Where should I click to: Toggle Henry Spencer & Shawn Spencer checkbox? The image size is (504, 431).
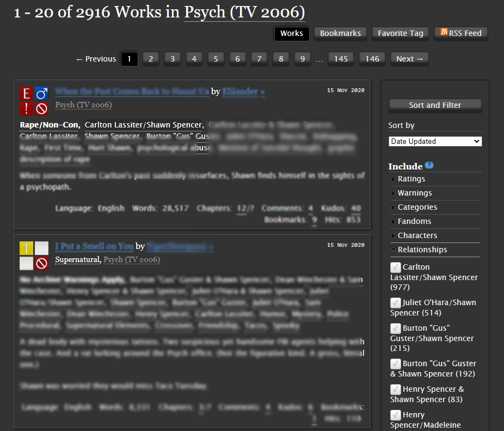tap(396, 390)
